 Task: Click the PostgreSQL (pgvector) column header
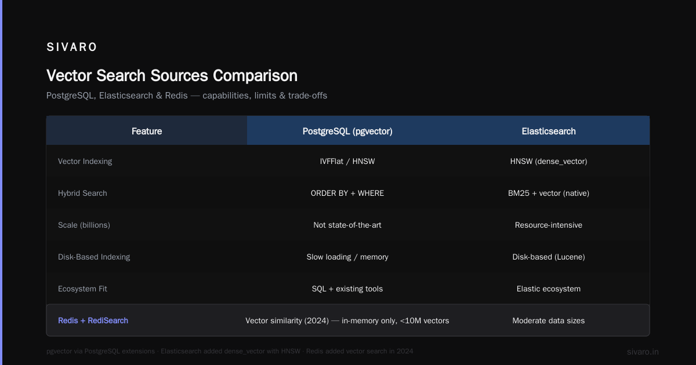coord(347,131)
